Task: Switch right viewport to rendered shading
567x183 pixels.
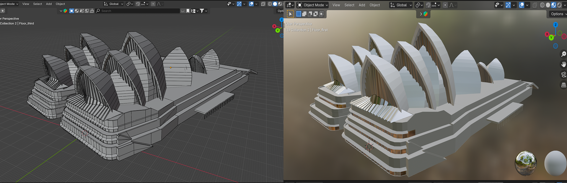Action: point(559,5)
